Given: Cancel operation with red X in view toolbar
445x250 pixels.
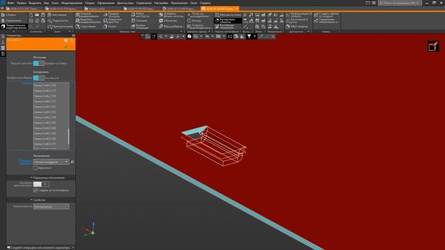Looking at the screenshot, I should point(273,36).
